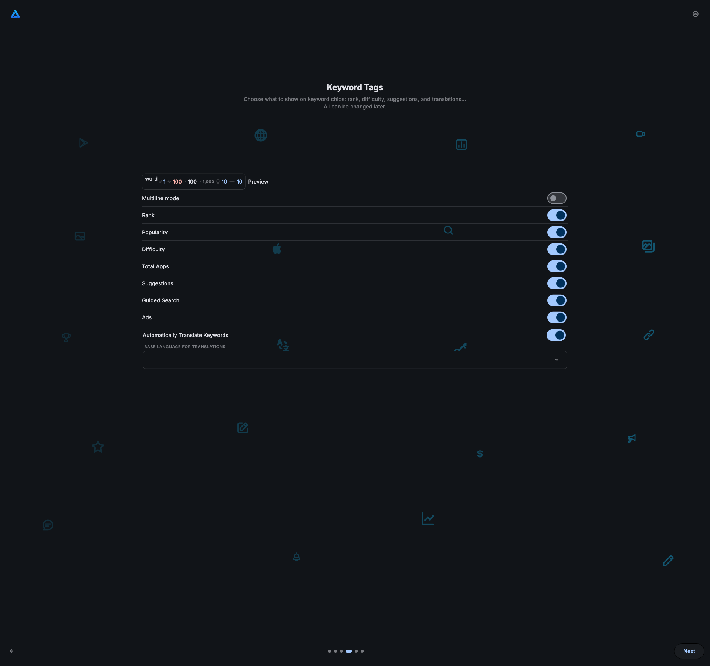Turn off the Rank toggle
Viewport: 710px width, 666px height.
[x=557, y=215]
